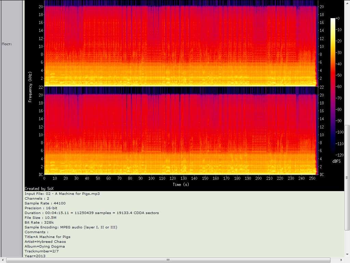
Task: Click the 'Пост:' label in the left column
Action: 7,44
